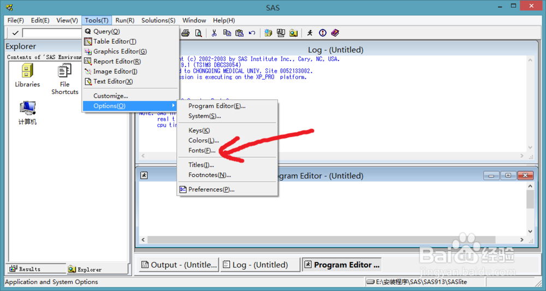Open the Solutions menu
546x291 pixels.
pos(158,20)
